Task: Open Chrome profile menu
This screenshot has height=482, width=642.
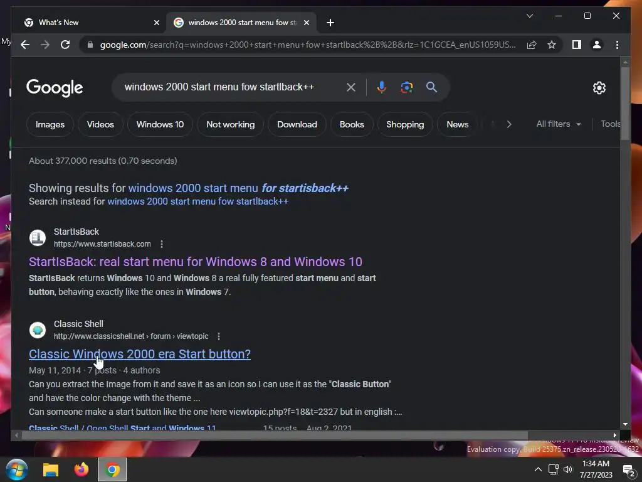Action: click(x=597, y=45)
